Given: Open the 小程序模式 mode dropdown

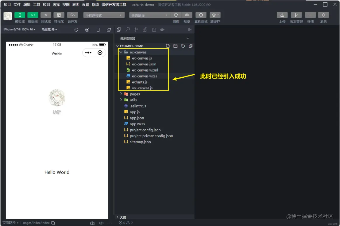Looking at the screenshot, I should (x=104, y=15).
